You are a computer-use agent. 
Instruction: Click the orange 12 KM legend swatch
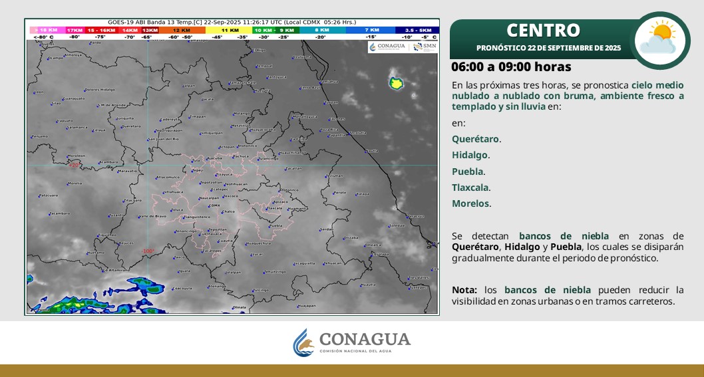pyautogui.click(x=182, y=31)
